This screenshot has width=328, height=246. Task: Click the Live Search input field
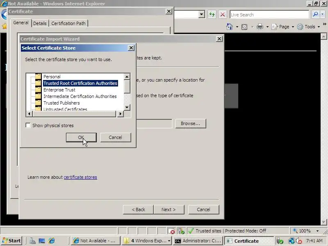click(x=269, y=15)
